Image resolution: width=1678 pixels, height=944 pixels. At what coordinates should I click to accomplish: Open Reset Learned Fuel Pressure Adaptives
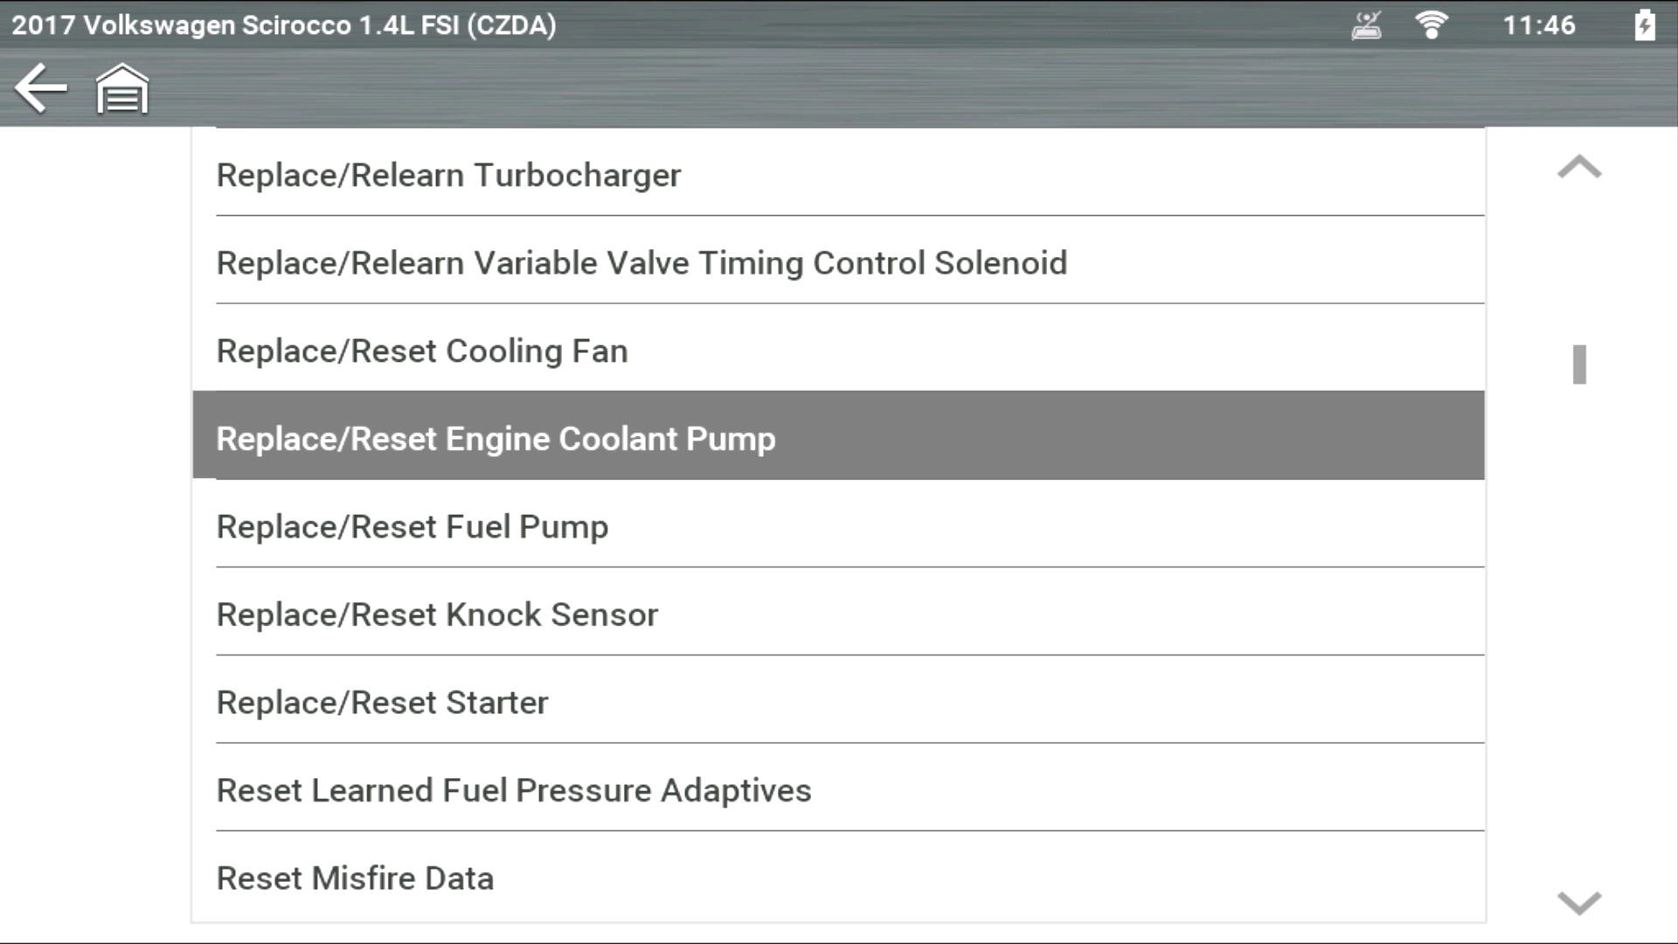514,790
